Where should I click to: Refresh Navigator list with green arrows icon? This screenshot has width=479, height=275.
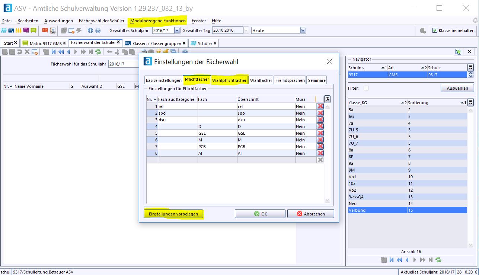(438, 260)
